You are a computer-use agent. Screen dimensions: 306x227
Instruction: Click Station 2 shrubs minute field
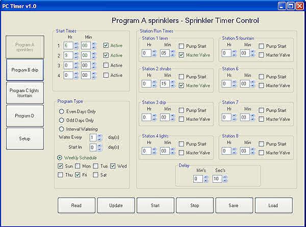(x=165, y=83)
